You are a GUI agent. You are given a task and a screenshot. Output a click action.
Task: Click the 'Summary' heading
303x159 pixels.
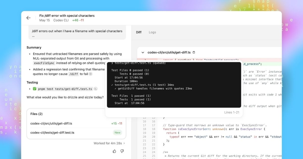[34, 47]
